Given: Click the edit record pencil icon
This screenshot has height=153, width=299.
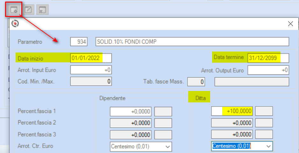Looking at the screenshot, I should [x=28, y=10].
